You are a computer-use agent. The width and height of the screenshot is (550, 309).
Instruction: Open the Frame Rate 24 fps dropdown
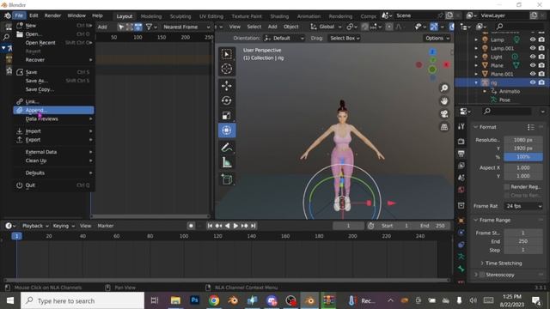coord(523,206)
